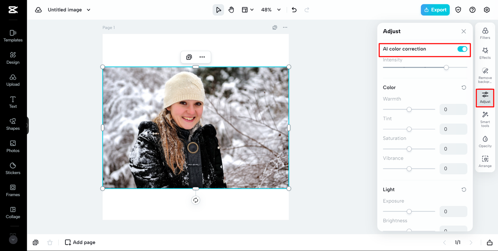Open the settings gear icon
The width and height of the screenshot is (498, 251).
pyautogui.click(x=487, y=10)
